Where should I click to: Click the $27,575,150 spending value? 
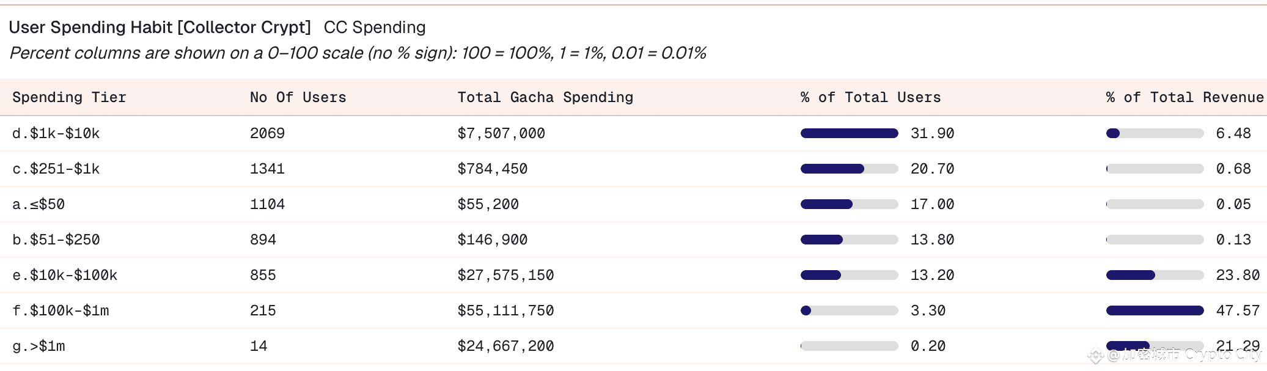point(505,275)
